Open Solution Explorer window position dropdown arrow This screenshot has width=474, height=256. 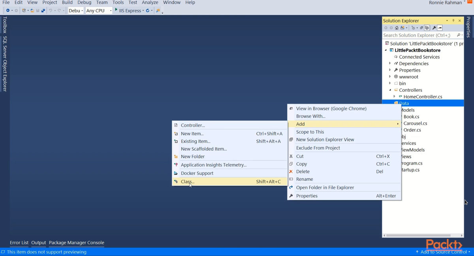447,20
